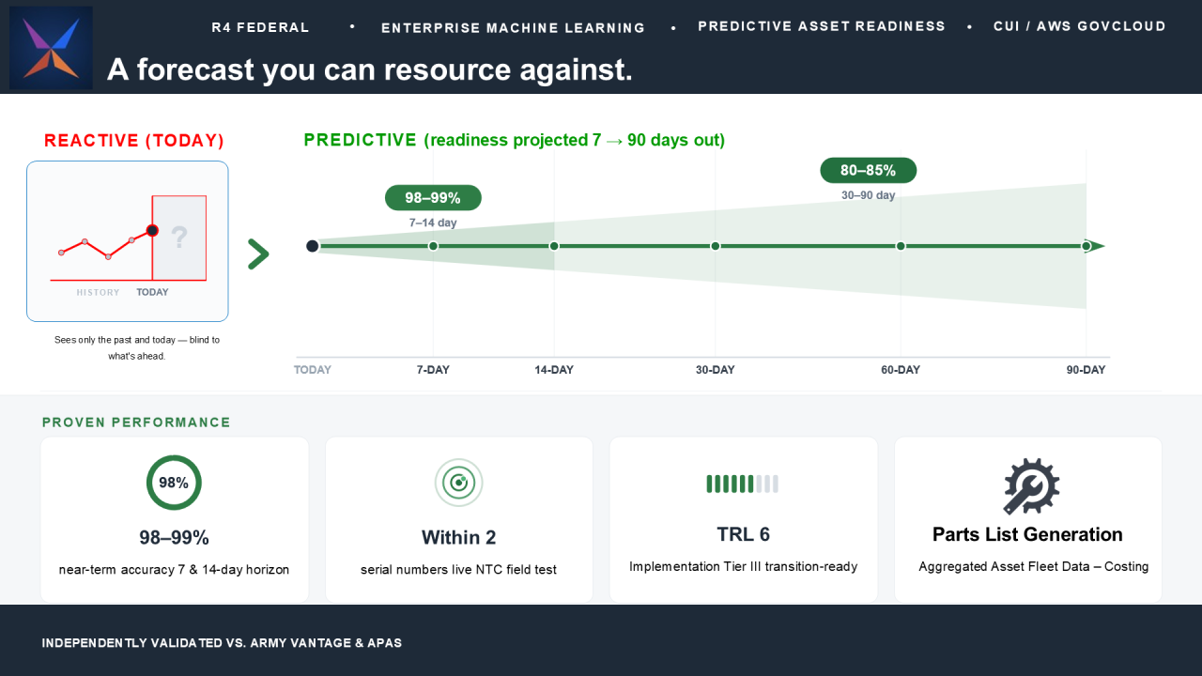Click the TODAY starting dot on timeline

click(x=313, y=246)
